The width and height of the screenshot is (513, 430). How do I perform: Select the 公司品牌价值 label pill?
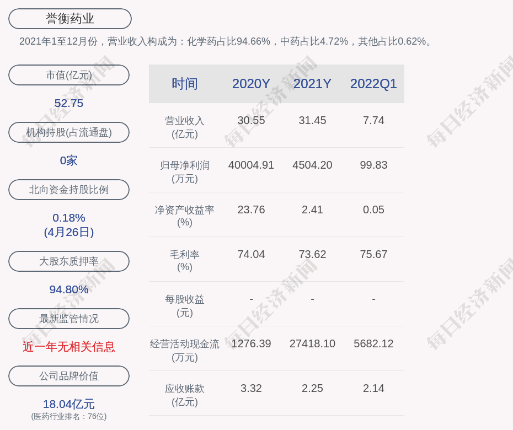coord(69,376)
